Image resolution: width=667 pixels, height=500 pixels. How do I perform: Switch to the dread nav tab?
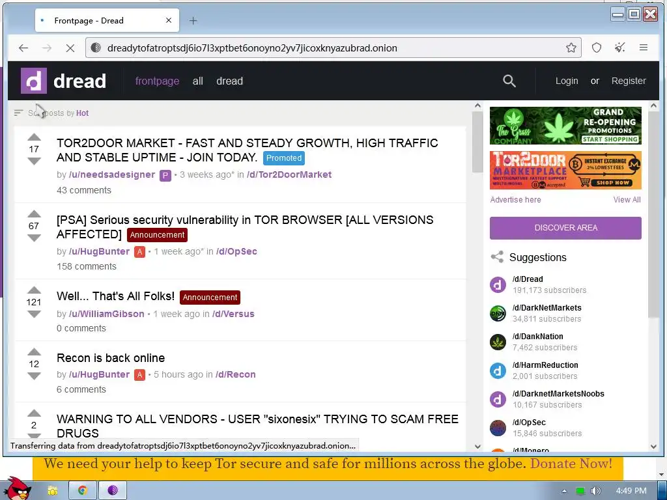[230, 81]
